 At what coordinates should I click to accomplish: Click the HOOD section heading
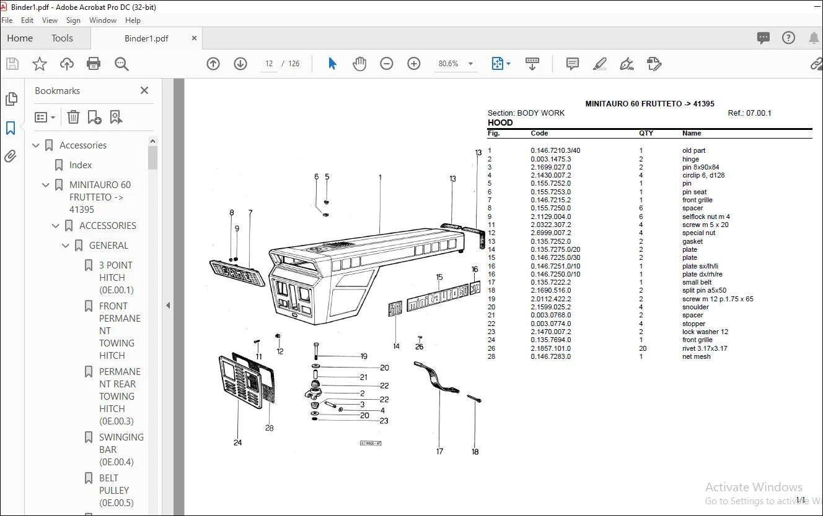coord(500,123)
